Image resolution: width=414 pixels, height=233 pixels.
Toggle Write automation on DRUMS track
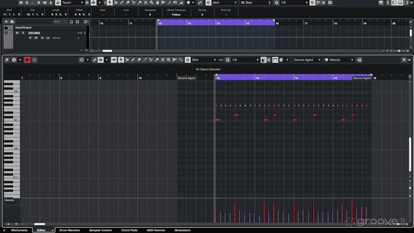tap(36, 38)
